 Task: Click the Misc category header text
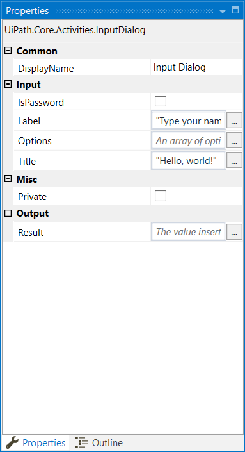(x=27, y=180)
